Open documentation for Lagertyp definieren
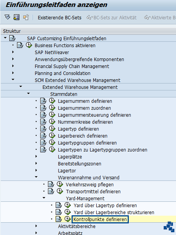 click(x=43, y=129)
